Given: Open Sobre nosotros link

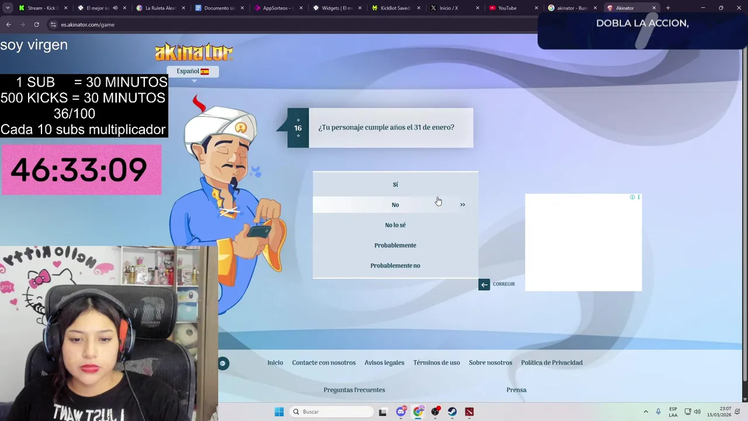Looking at the screenshot, I should tap(490, 363).
